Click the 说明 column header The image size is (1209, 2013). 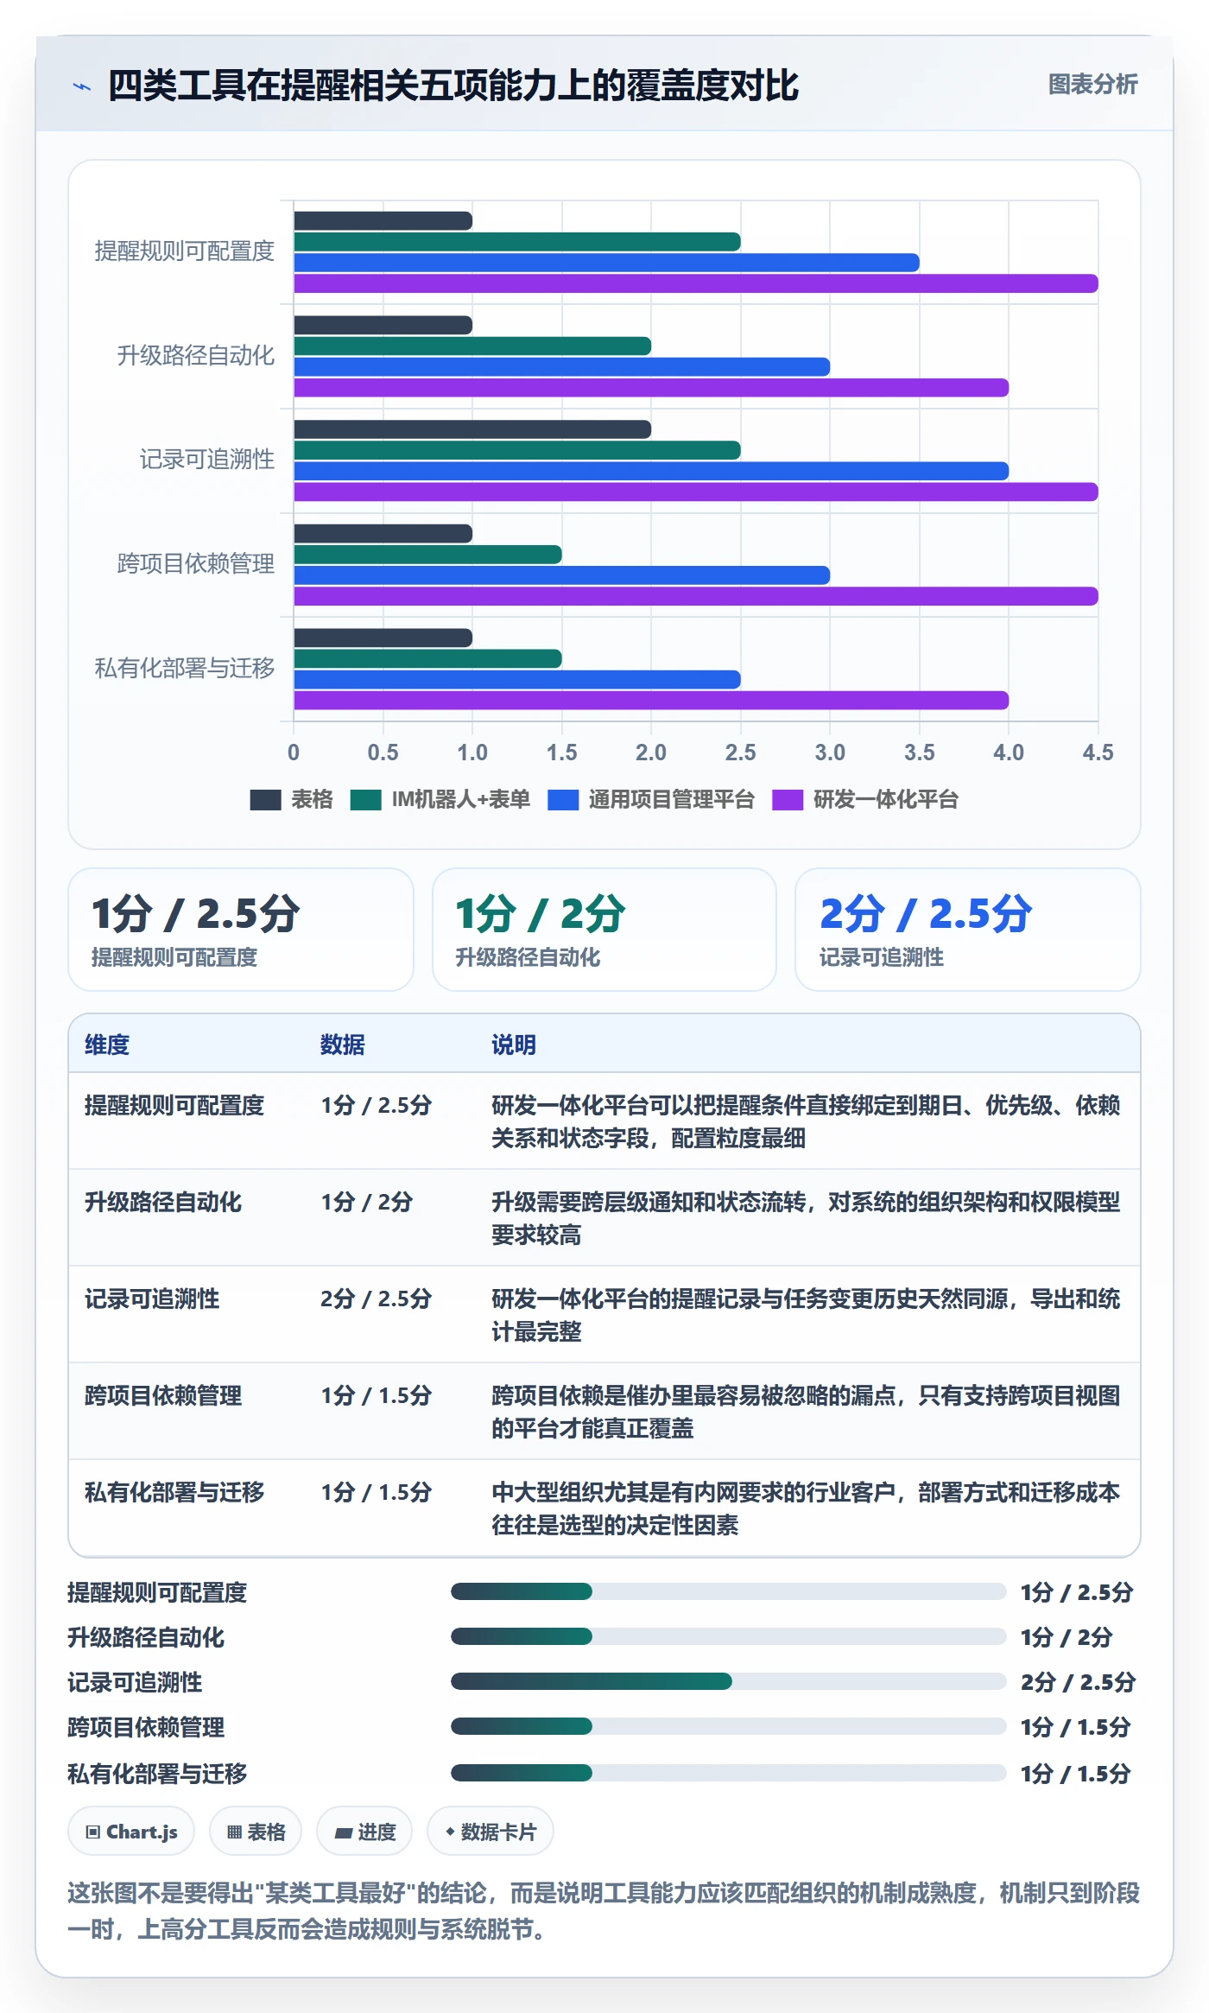(x=514, y=1045)
